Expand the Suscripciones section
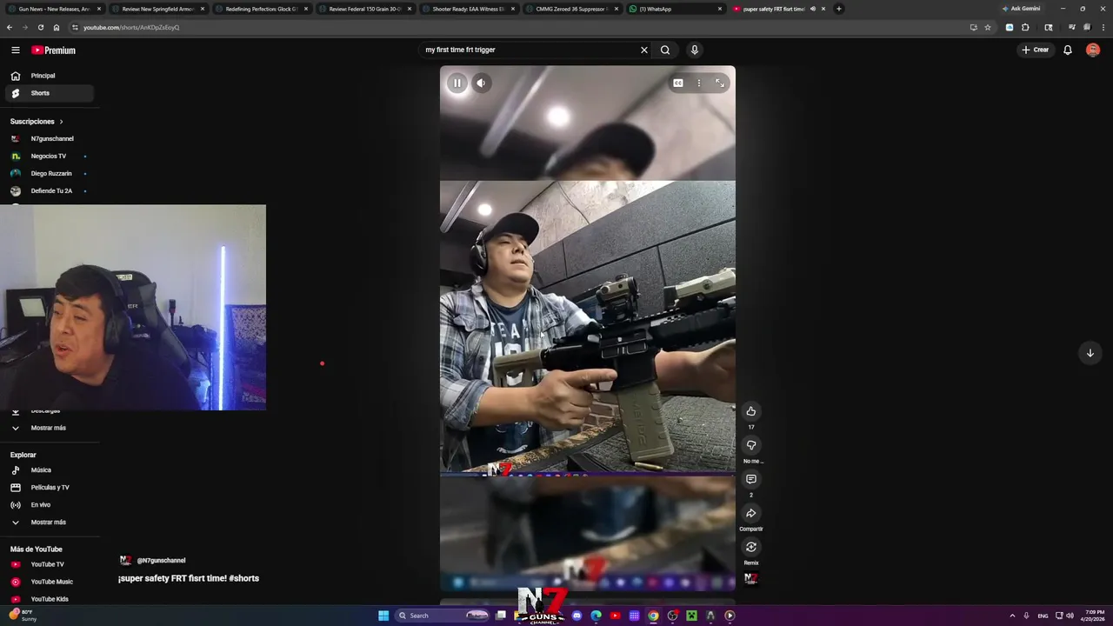Viewport: 1113px width, 626px height. (37, 122)
